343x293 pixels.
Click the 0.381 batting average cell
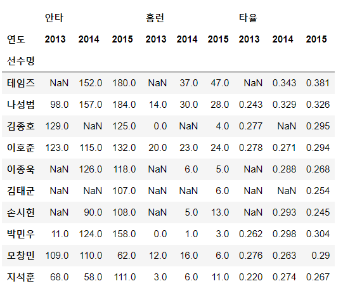tap(318, 83)
